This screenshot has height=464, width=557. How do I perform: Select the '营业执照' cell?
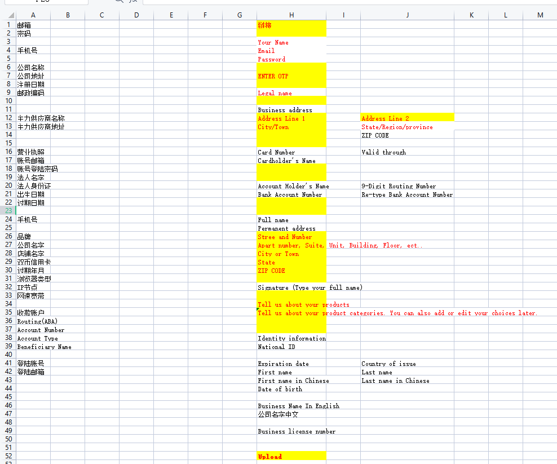coord(33,152)
